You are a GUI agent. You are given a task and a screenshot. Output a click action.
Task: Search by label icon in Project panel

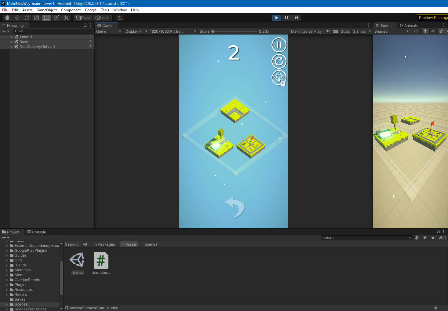[x=425, y=238]
